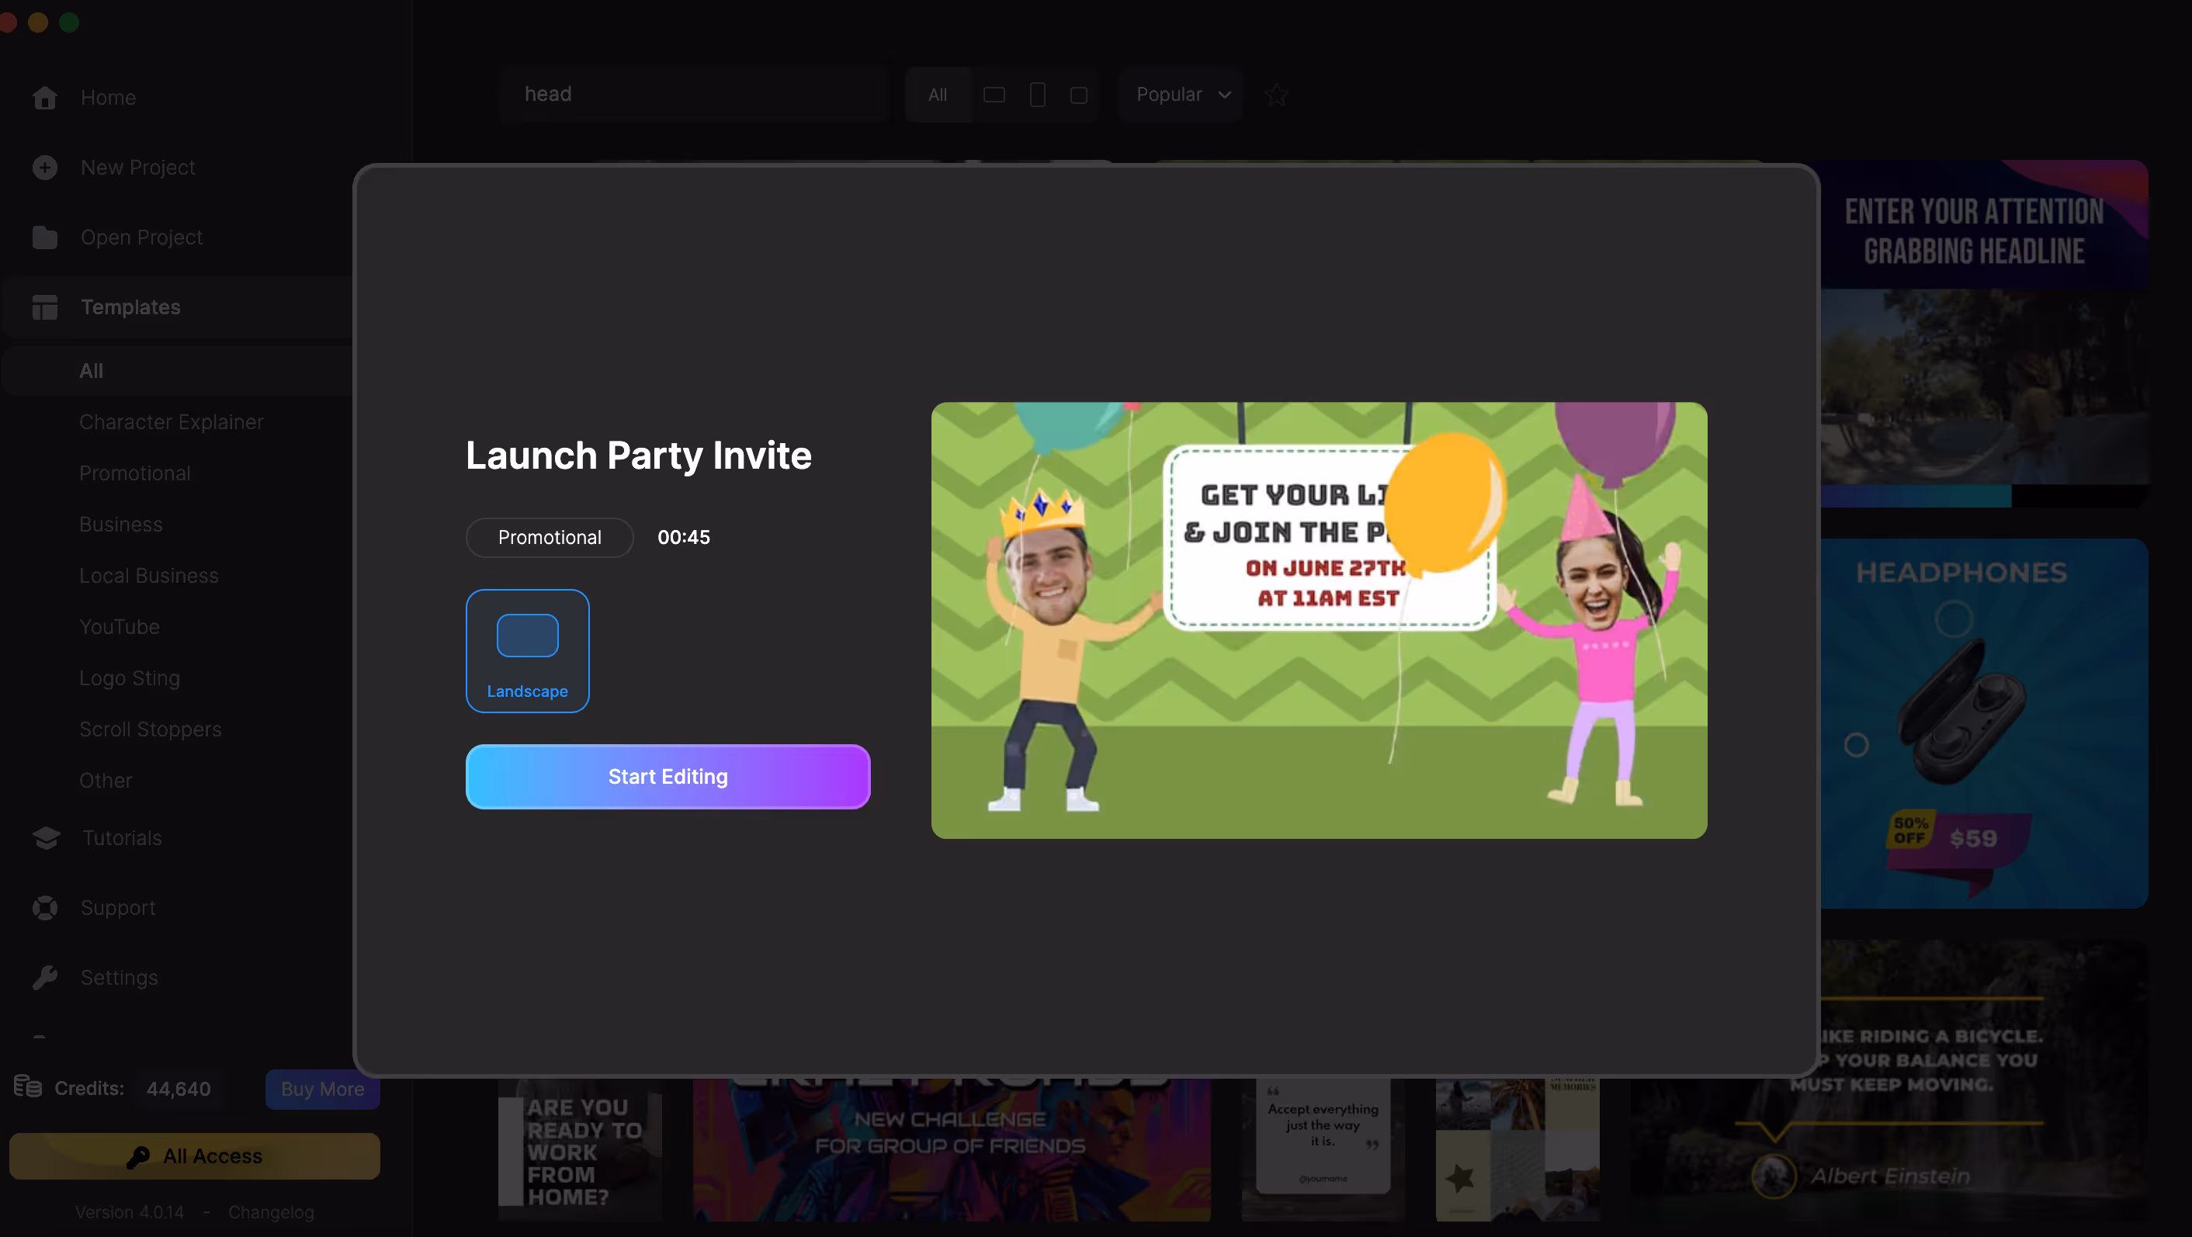Open the Headphones template thumbnail

pyautogui.click(x=1982, y=723)
